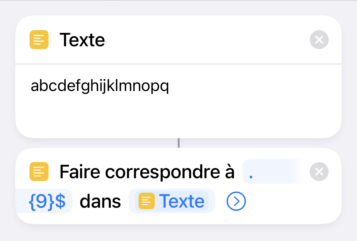Expand the Faire correspondre action options chevron

click(236, 201)
